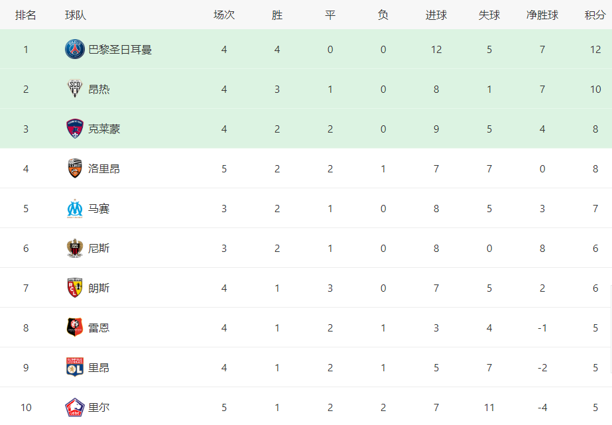Viewport: 612px width, 425px height.
Task: Click the Lens RCL crest
Action: coord(74,288)
